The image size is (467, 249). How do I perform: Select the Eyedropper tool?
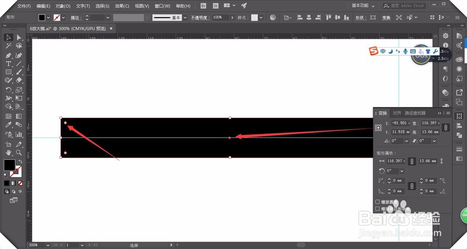coord(8,125)
